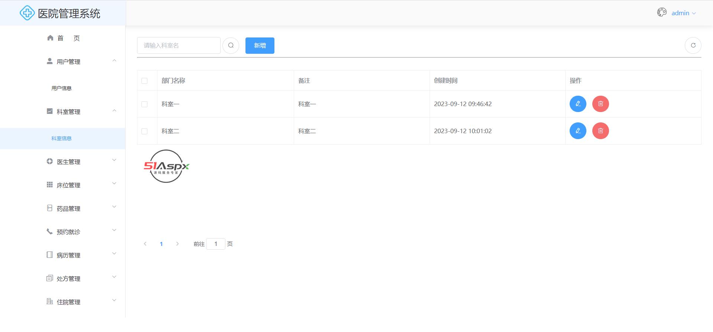
Task: Click the search magnifier icon button
Action: (x=231, y=46)
